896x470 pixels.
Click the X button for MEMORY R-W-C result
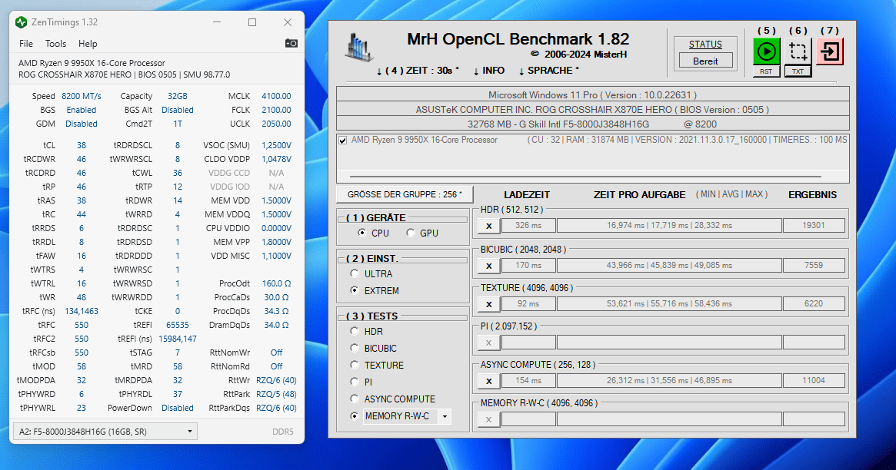click(x=488, y=420)
